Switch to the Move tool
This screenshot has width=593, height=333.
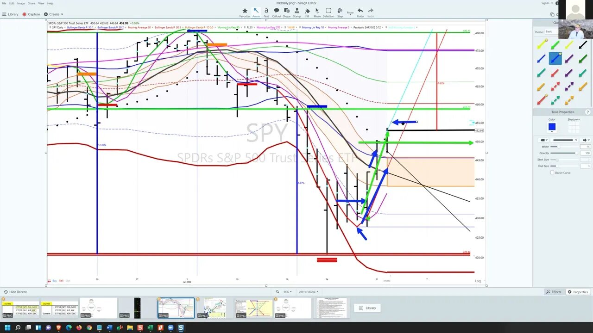point(317,12)
